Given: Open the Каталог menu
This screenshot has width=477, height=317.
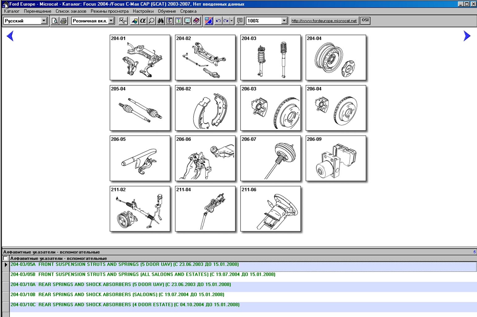Looking at the screenshot, I should pyautogui.click(x=12, y=11).
